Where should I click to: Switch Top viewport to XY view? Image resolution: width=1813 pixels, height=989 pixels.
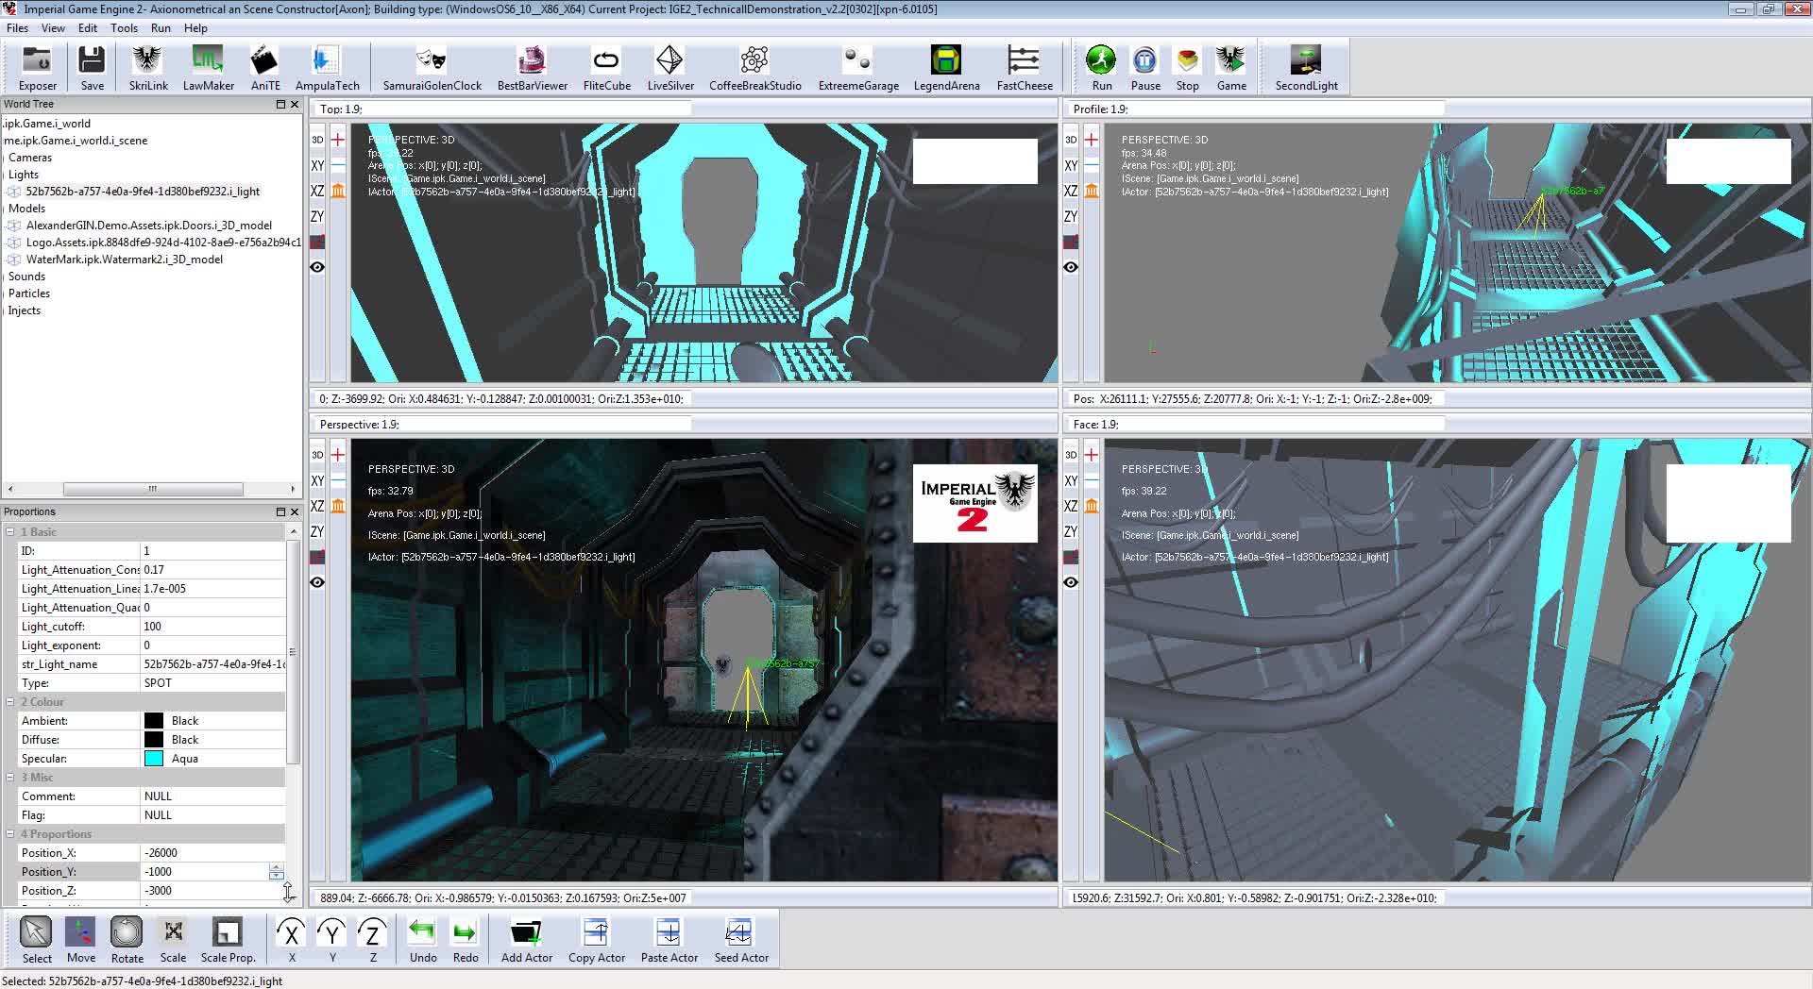(x=317, y=165)
